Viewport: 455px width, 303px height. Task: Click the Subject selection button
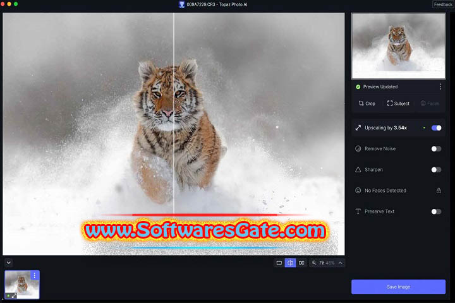(x=398, y=104)
